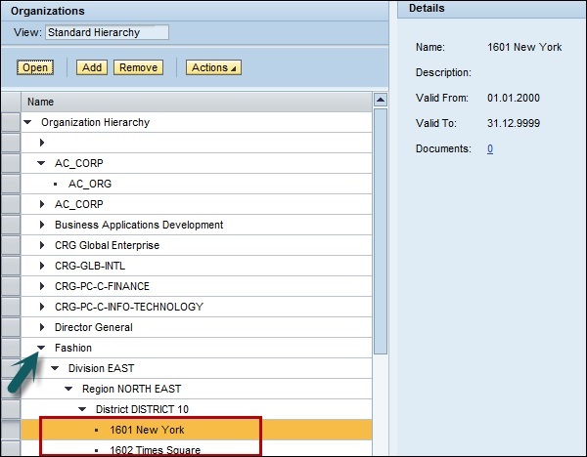This screenshot has height=457, width=587.
Task: Click the Open button
Action: (x=36, y=67)
